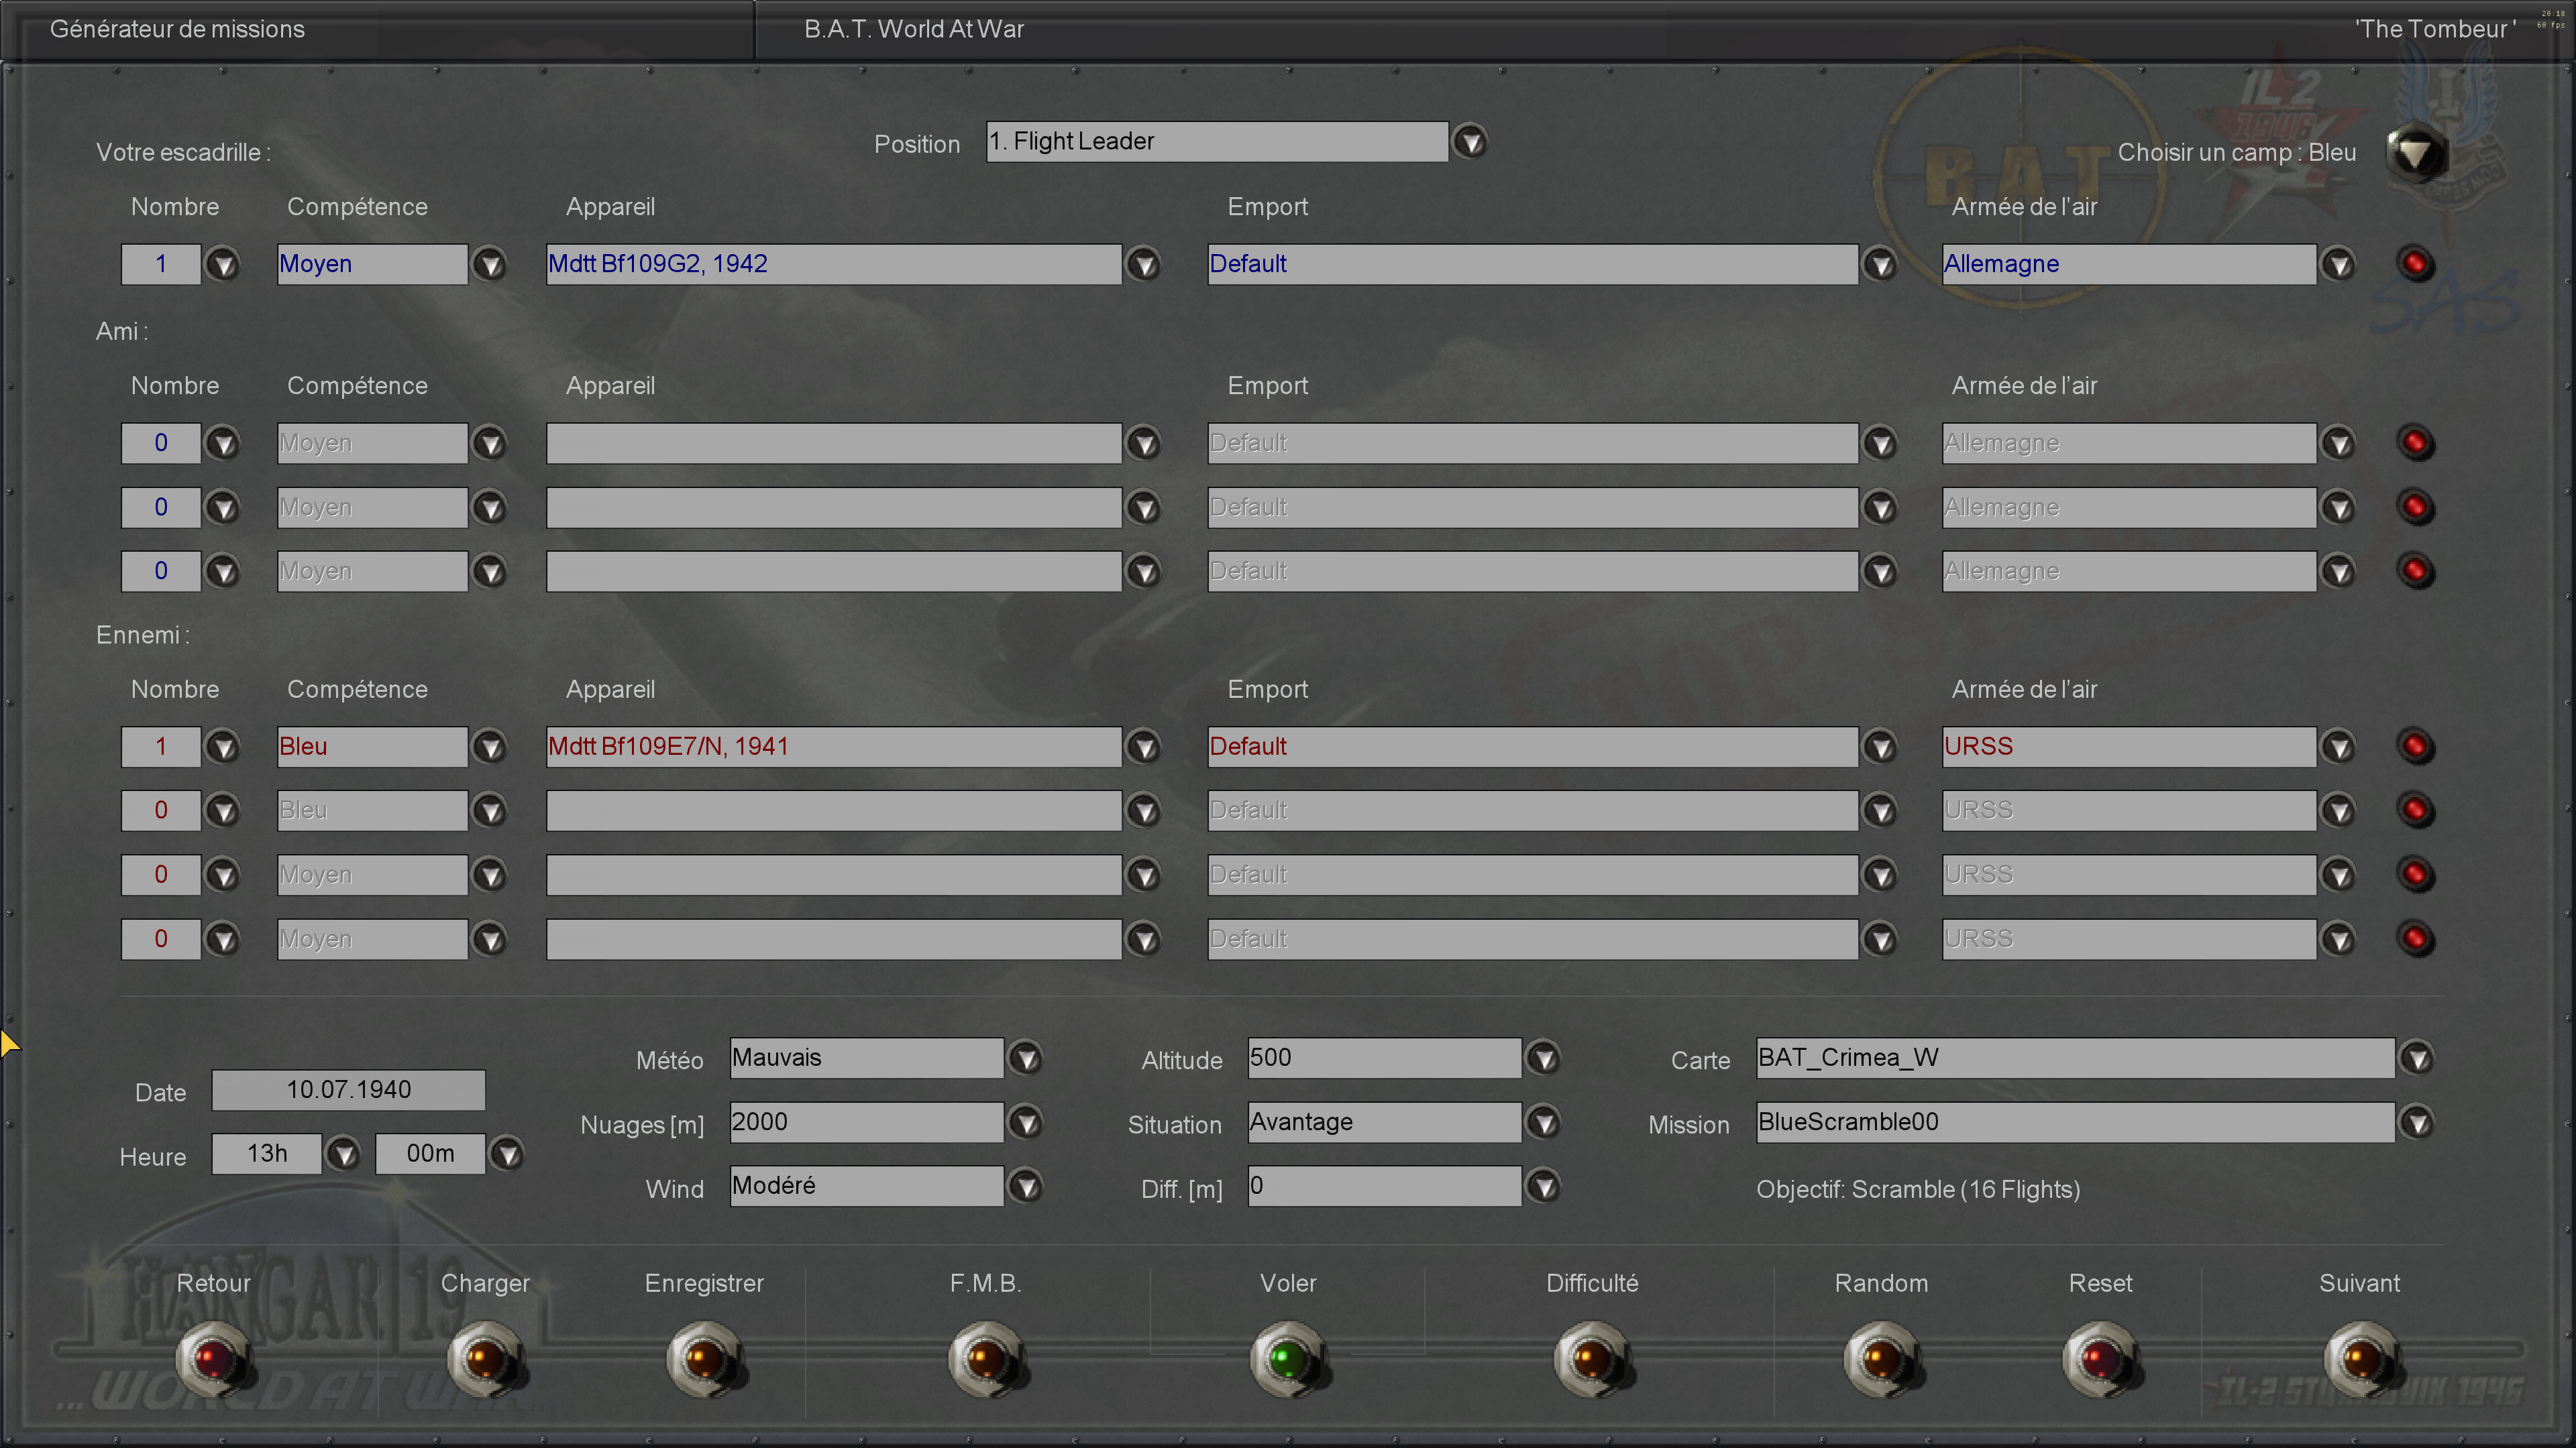Expand the Carte BAT_Crimea_W dropdown
The image size is (2576, 1448).
(x=2417, y=1059)
